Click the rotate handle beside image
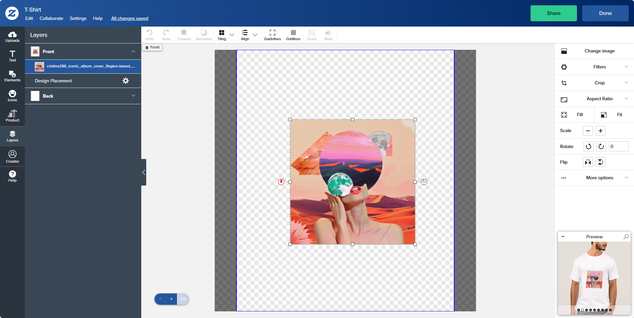 coord(424,182)
